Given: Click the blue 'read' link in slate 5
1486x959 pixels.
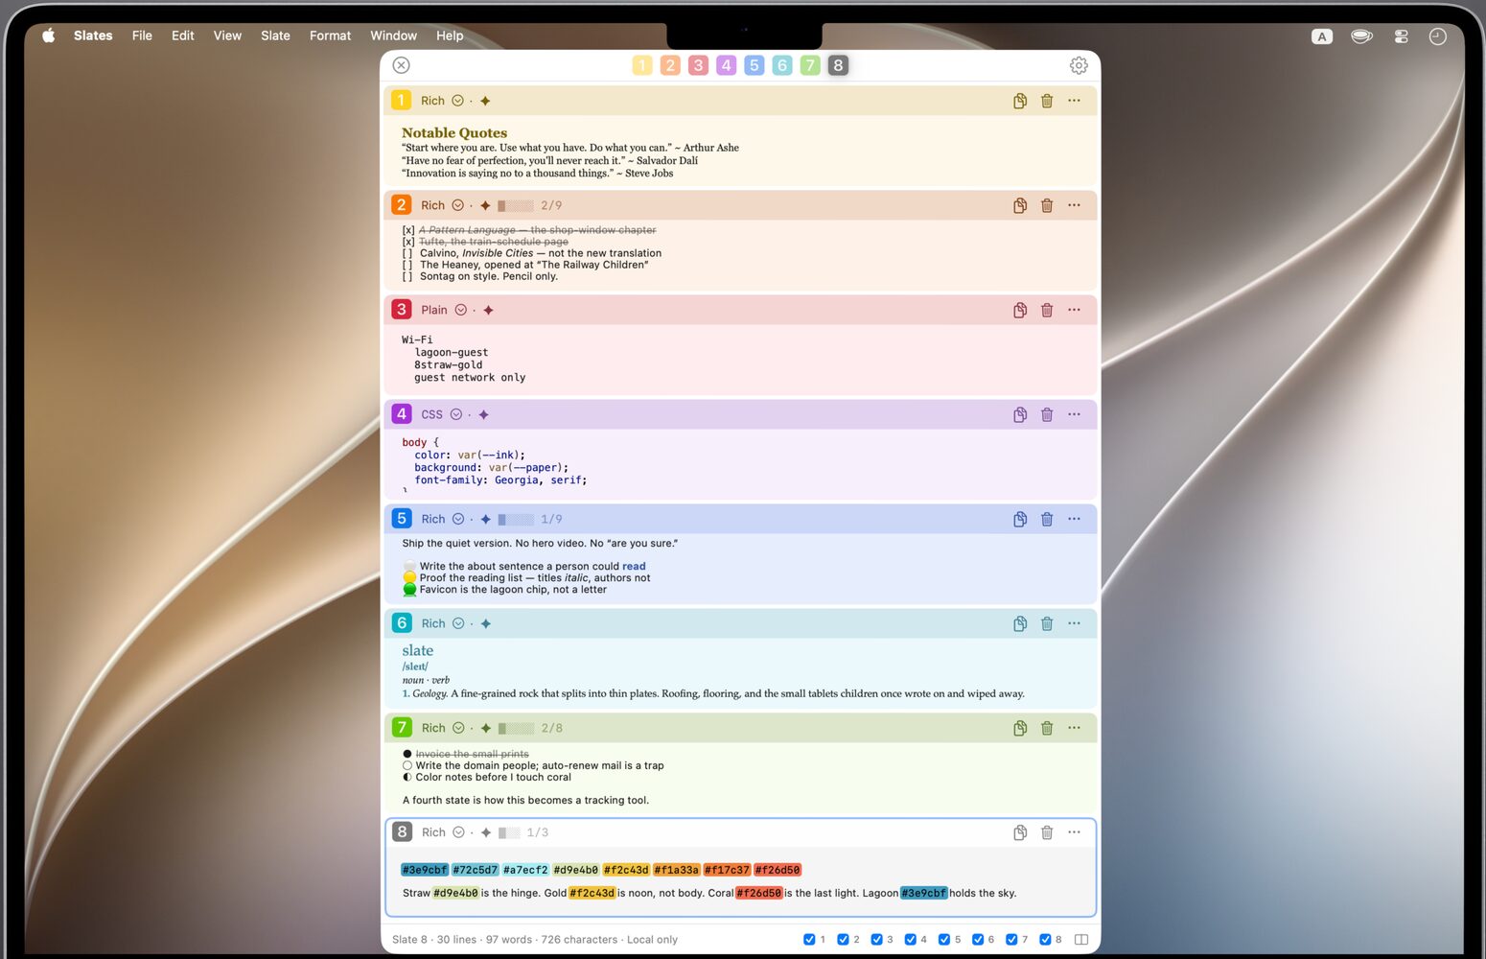Looking at the screenshot, I should point(634,567).
